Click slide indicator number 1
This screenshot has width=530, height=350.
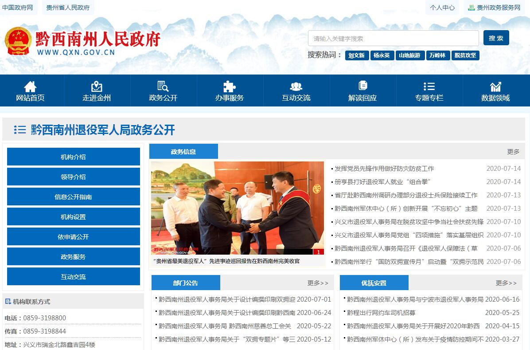319,252
